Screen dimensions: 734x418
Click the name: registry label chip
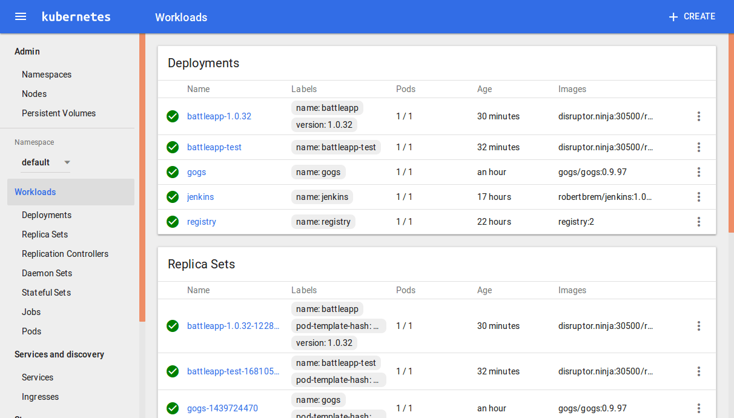click(x=323, y=221)
